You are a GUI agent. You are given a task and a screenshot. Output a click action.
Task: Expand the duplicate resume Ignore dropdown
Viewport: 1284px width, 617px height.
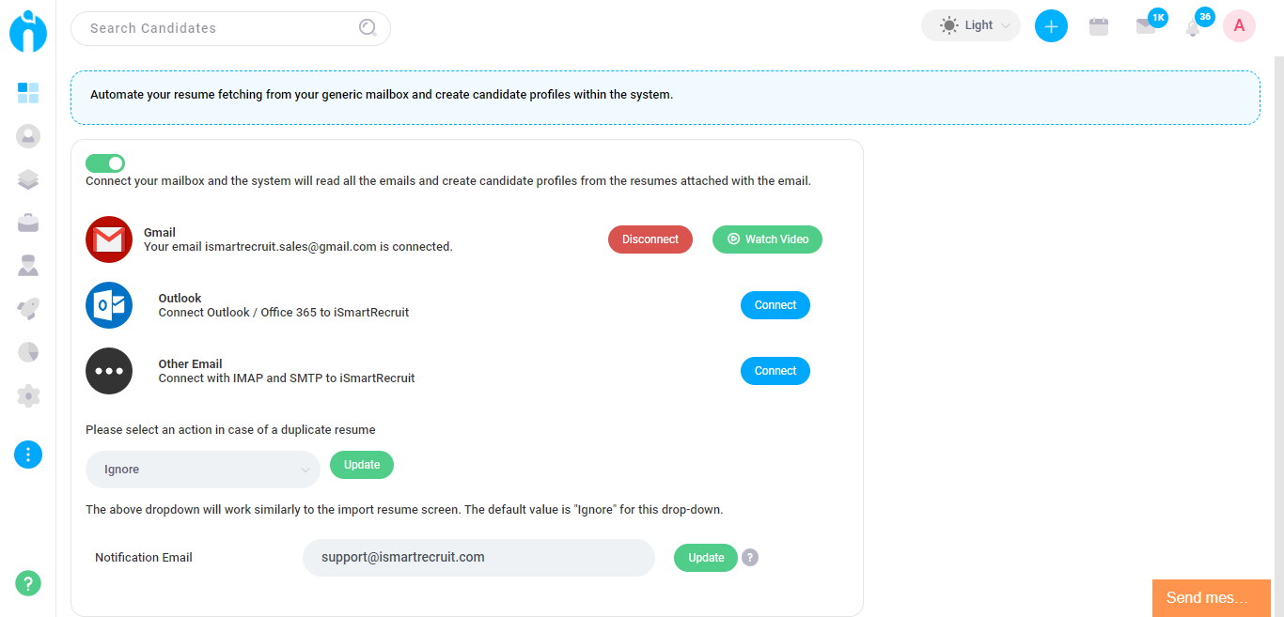pyautogui.click(x=203, y=470)
